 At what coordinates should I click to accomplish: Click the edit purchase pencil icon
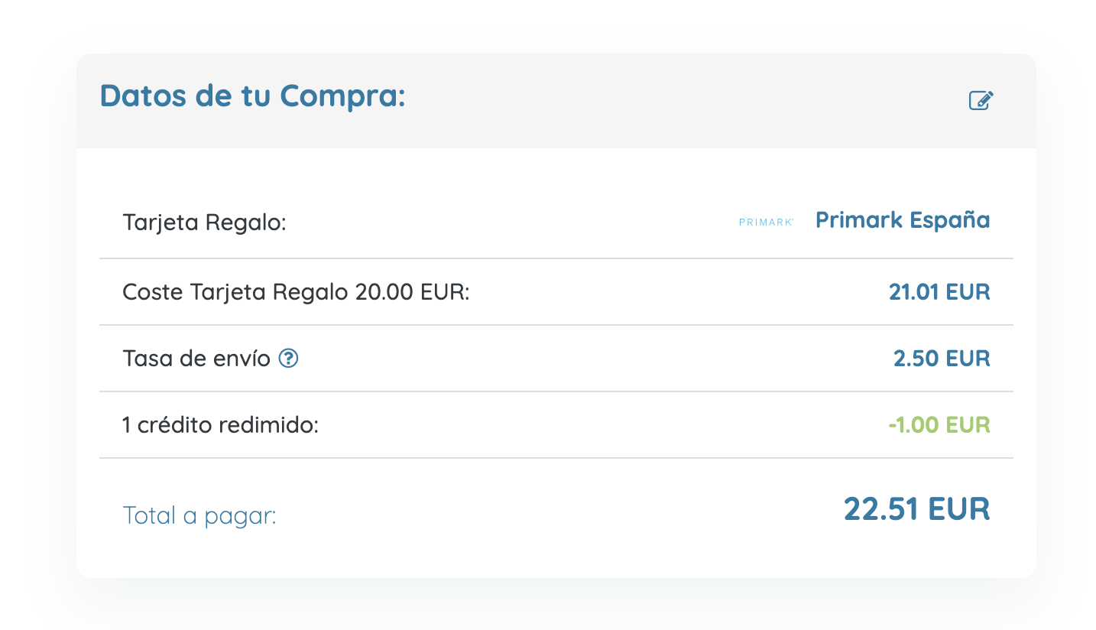[x=981, y=100]
